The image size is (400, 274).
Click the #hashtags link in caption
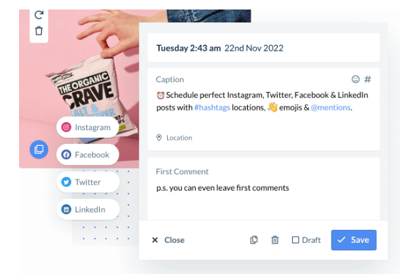tap(212, 108)
